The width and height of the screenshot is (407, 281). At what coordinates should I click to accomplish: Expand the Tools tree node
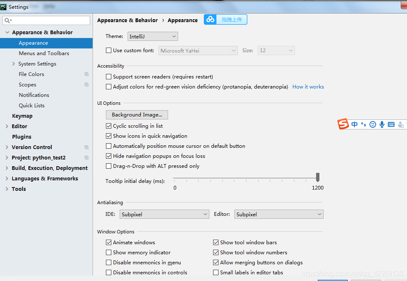(x=7, y=189)
